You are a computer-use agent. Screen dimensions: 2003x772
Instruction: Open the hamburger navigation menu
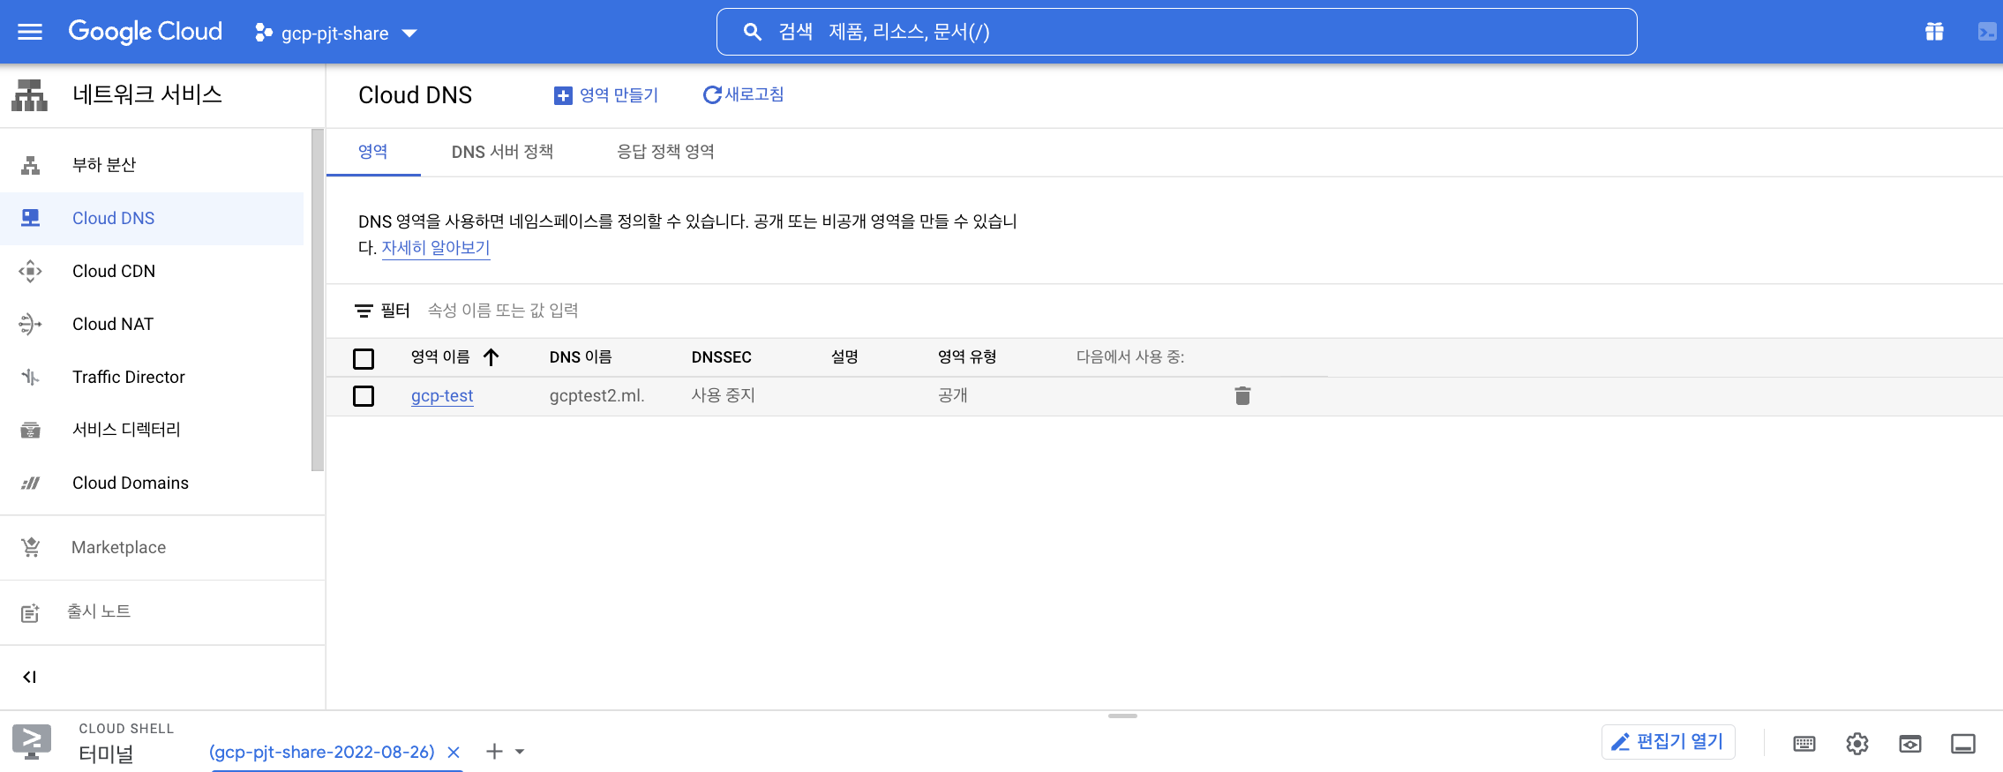[x=30, y=32]
